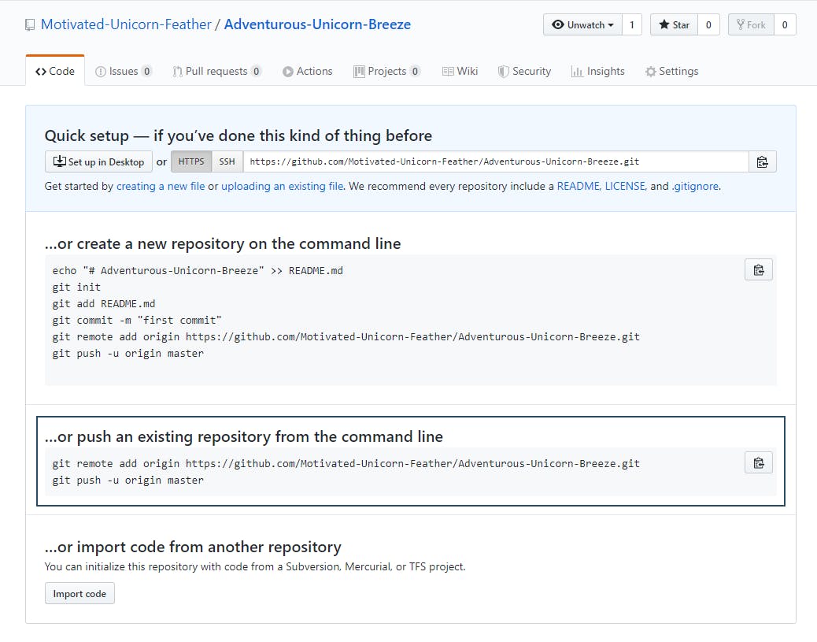Open Motivated-Unicorn-Feather owner profile link

click(x=126, y=24)
